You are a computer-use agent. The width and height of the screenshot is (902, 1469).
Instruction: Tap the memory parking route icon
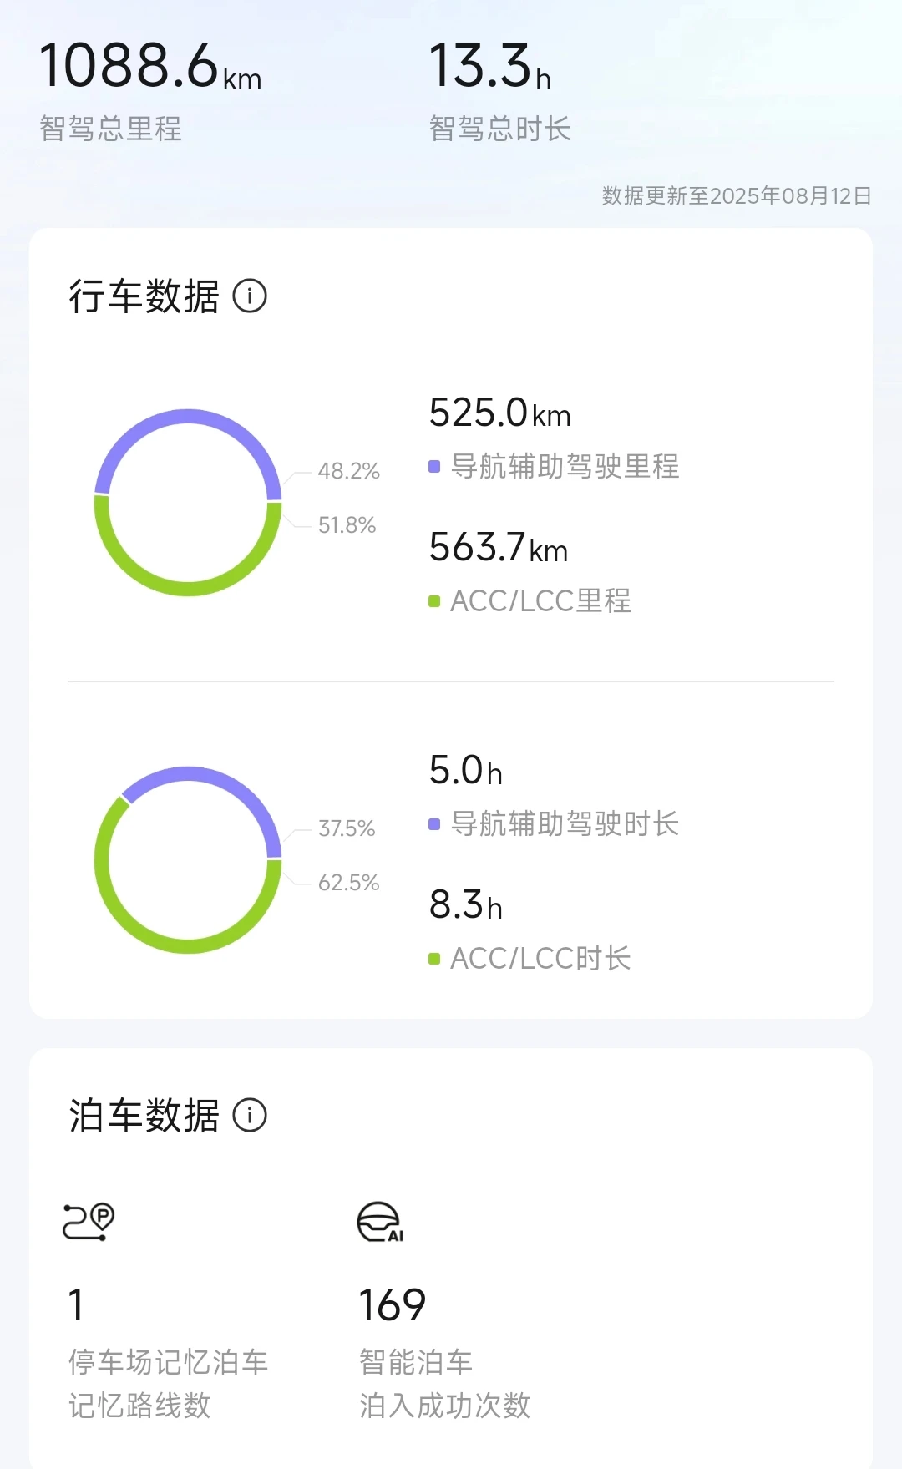click(89, 1222)
